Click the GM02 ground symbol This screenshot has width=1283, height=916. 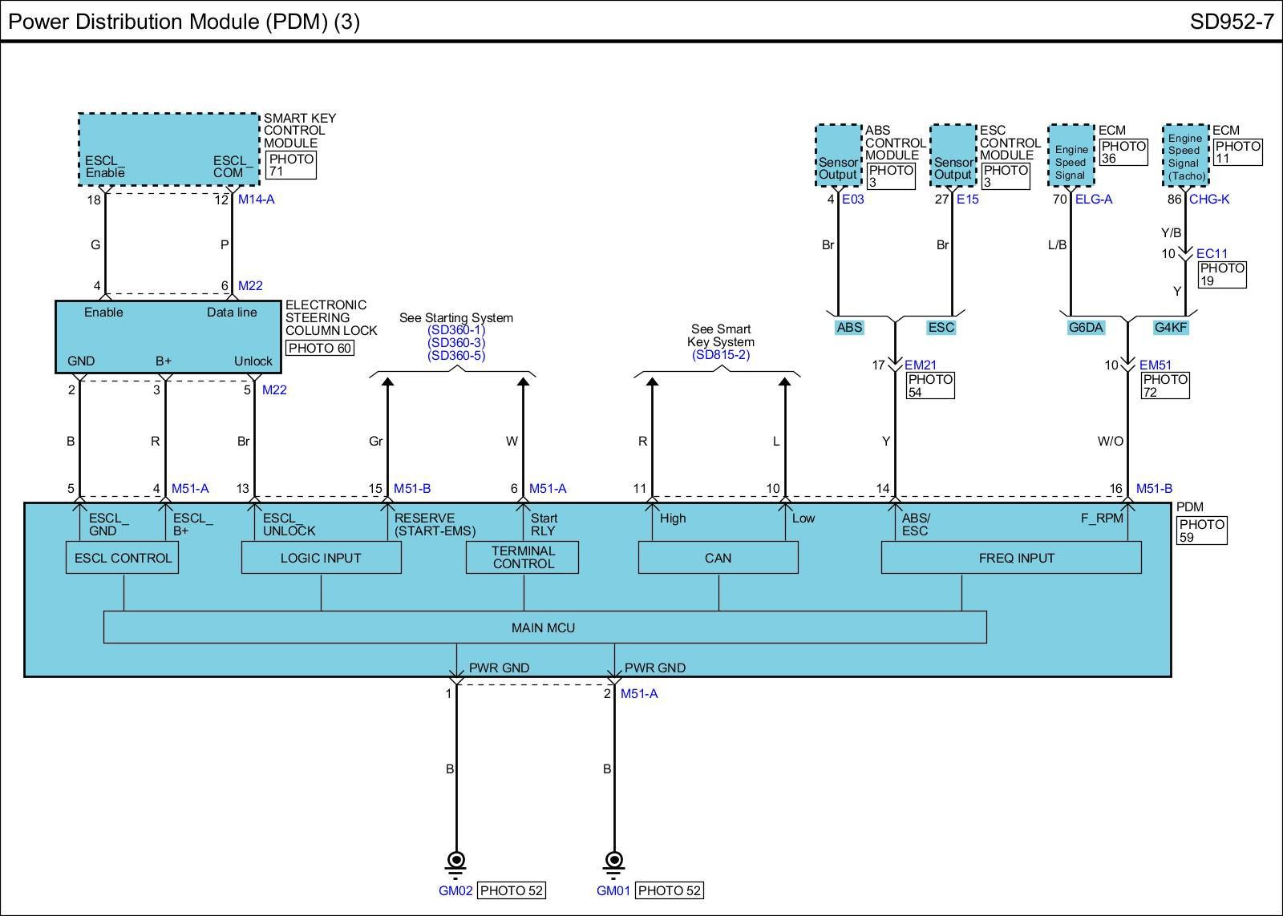point(455,862)
